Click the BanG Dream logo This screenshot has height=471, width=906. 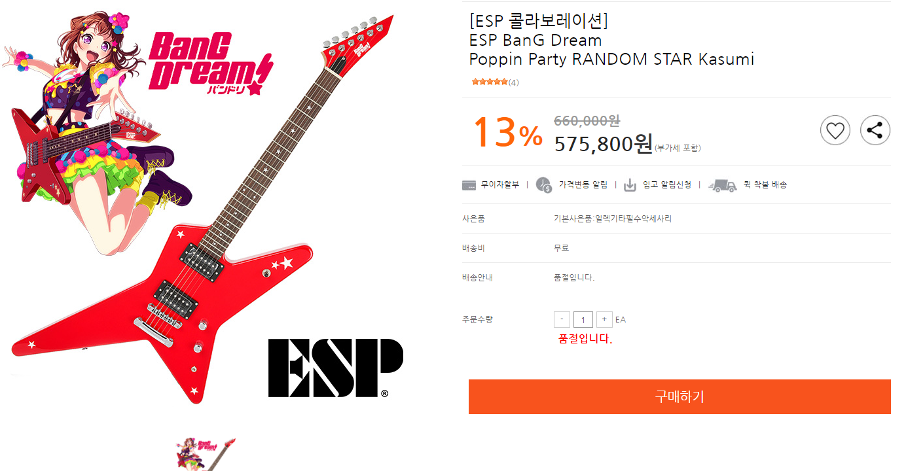click(x=209, y=64)
